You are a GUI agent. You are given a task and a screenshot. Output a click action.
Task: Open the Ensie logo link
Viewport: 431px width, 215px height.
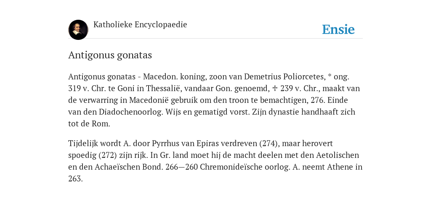[338, 29]
